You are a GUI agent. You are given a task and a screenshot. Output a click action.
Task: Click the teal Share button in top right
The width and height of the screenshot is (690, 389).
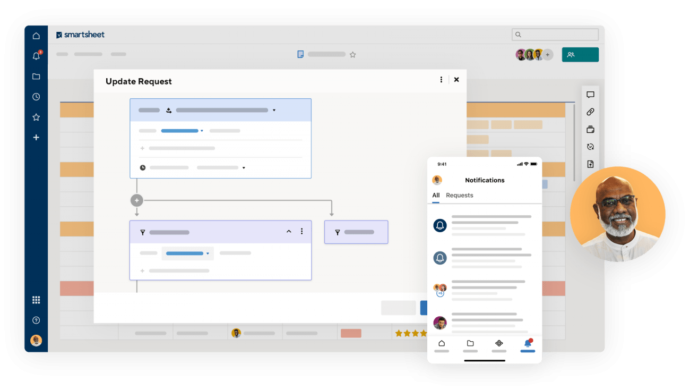[x=580, y=54]
